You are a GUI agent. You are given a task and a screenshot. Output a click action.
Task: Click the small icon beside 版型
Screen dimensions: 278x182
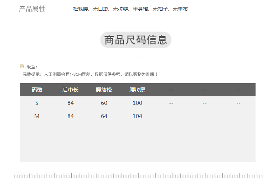[x=22, y=66]
